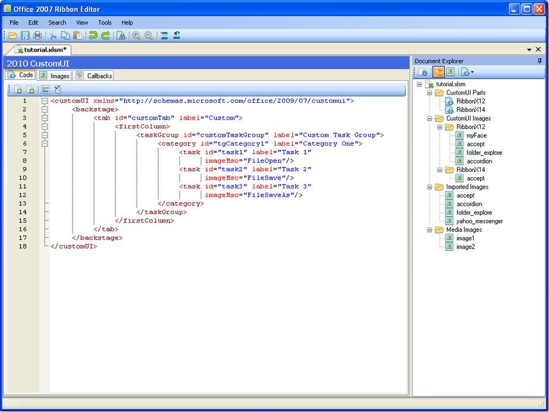Zoom in with the plus magnifier
Image resolution: width=549 pixels, height=412 pixels.
click(x=136, y=36)
